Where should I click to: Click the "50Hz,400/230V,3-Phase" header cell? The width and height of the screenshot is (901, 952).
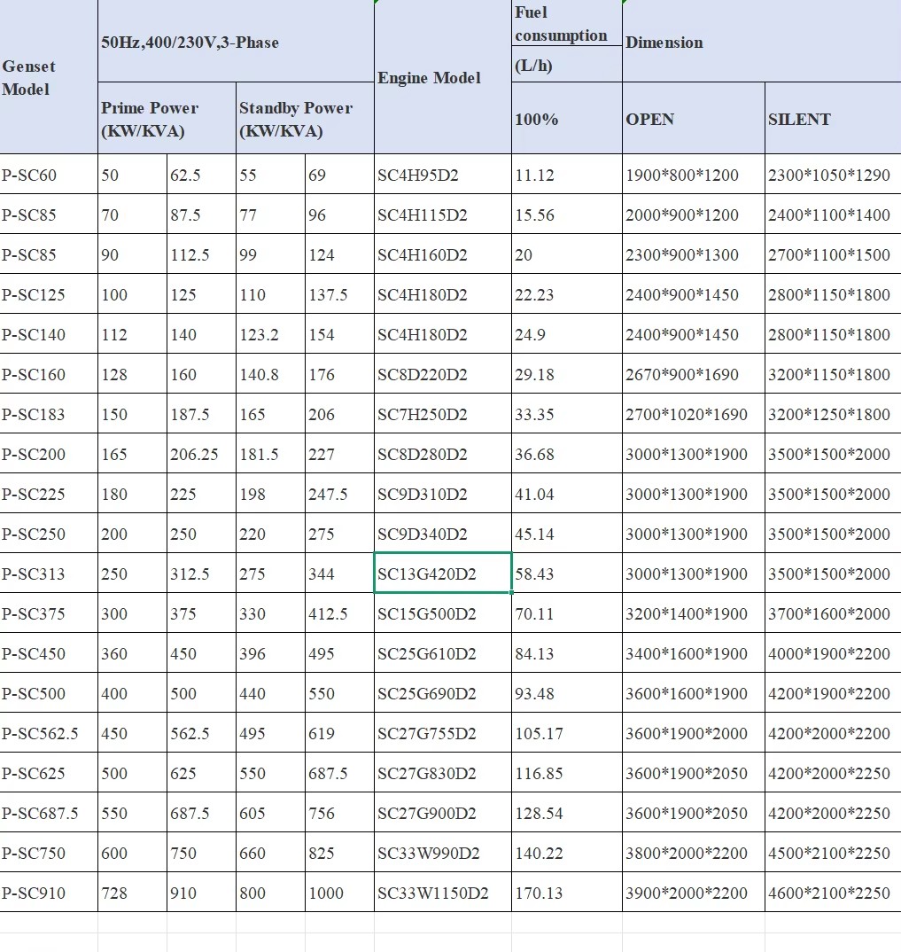pyautogui.click(x=236, y=41)
